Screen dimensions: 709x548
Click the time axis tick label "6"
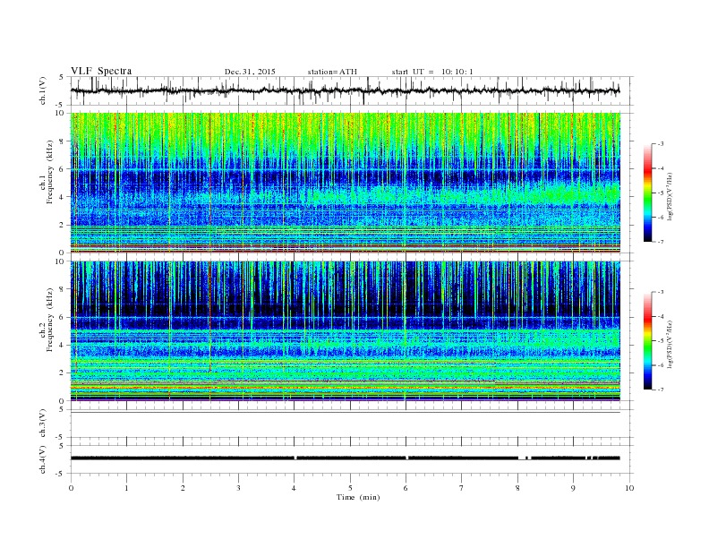[406, 488]
